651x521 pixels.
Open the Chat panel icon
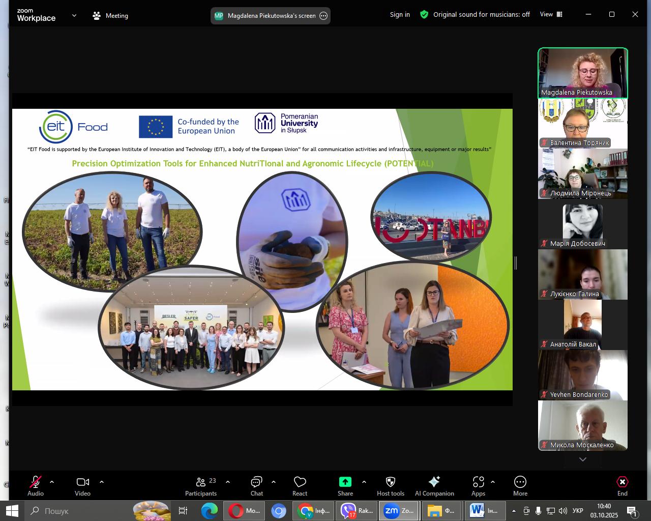256,482
